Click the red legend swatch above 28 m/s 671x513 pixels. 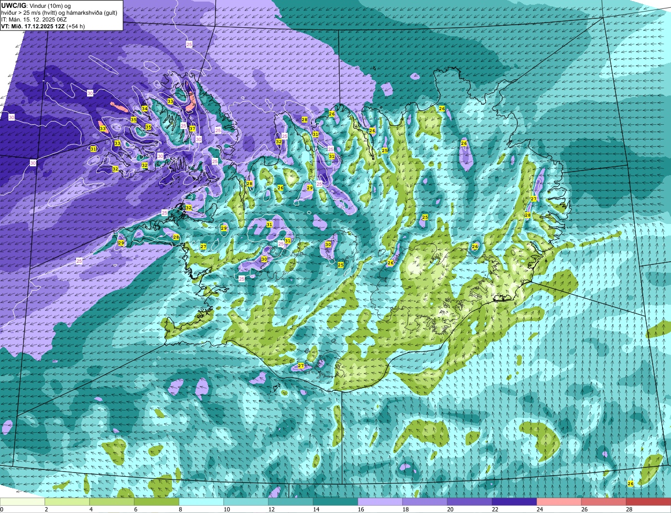point(648,502)
